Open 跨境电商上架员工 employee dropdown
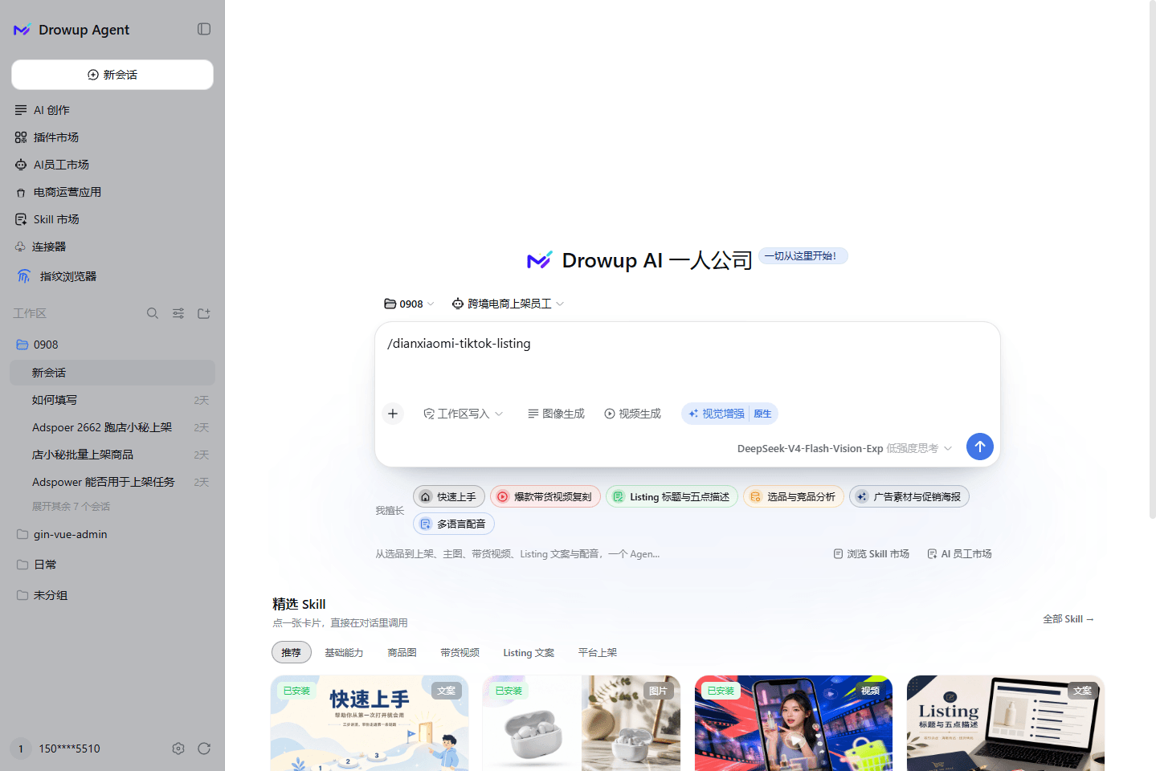The width and height of the screenshot is (1156, 771). click(508, 304)
